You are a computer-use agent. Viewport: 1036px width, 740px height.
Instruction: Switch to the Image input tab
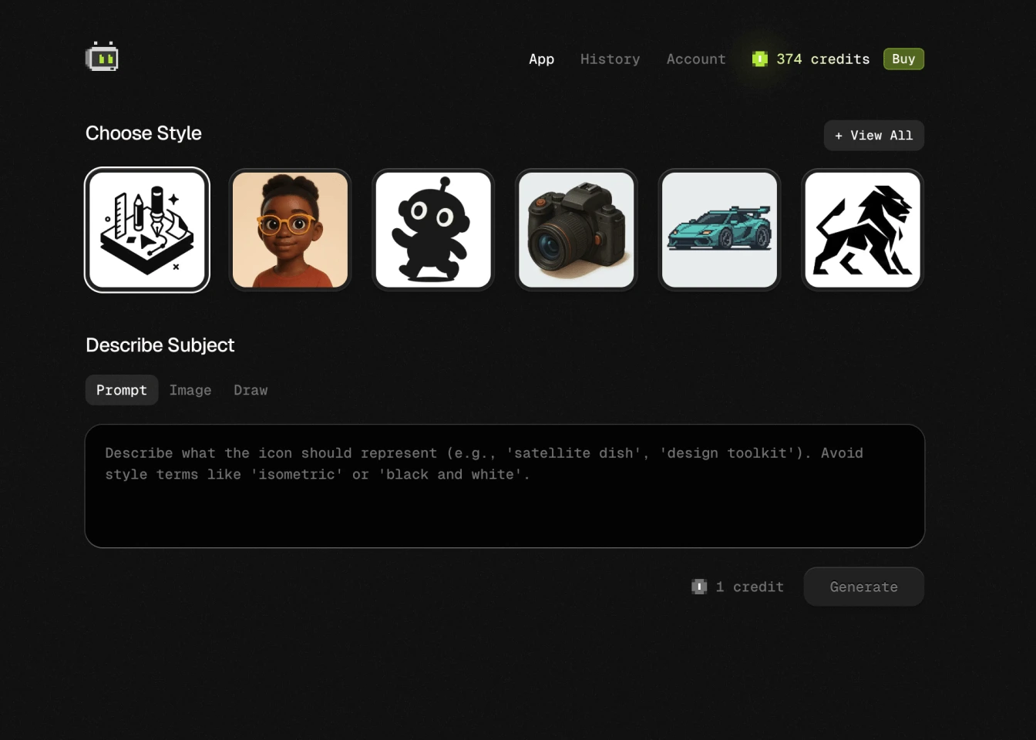[x=190, y=390]
